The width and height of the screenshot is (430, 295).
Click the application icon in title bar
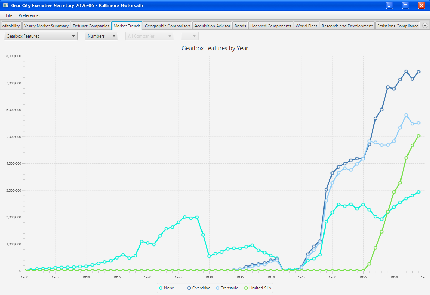(6, 6)
